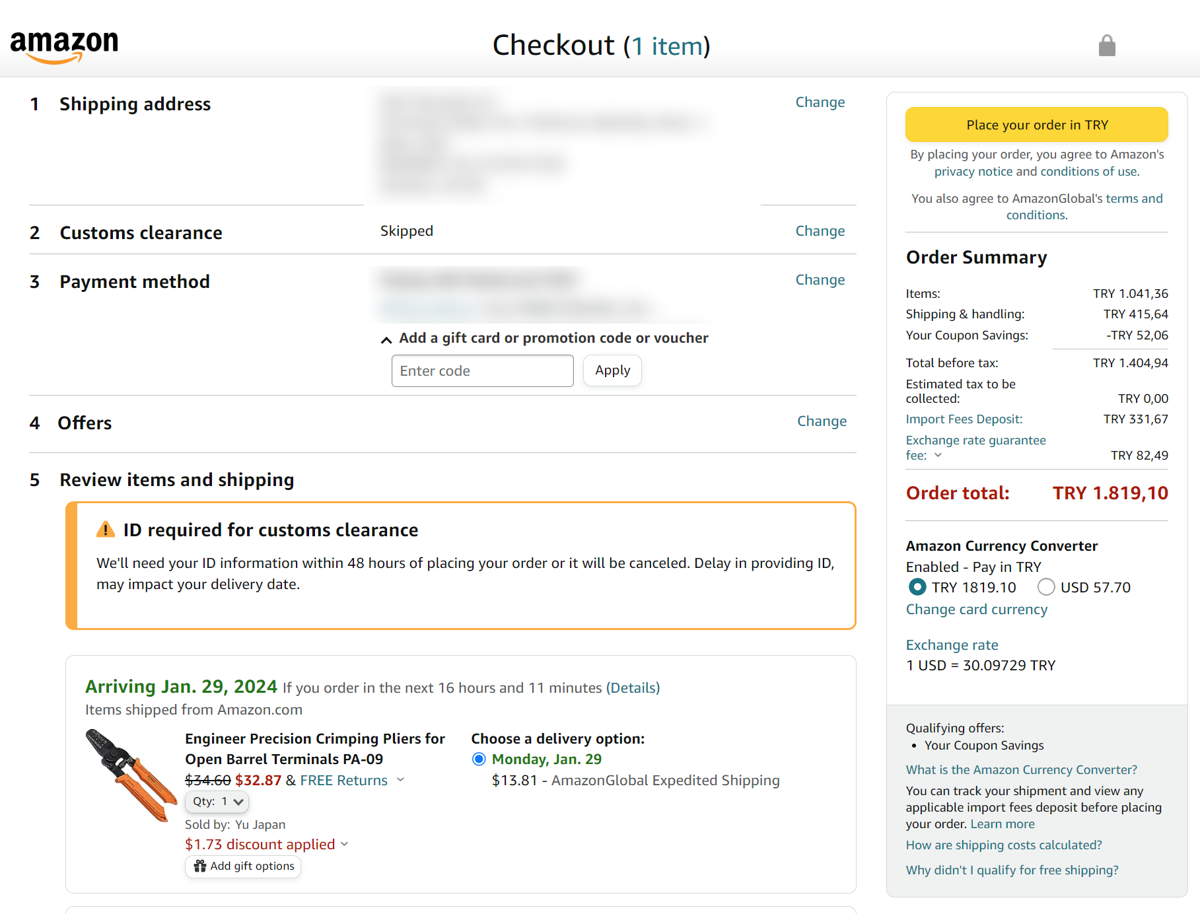Image resolution: width=1200 pixels, height=914 pixels.
Task: Click the Enter code input field
Action: click(482, 371)
